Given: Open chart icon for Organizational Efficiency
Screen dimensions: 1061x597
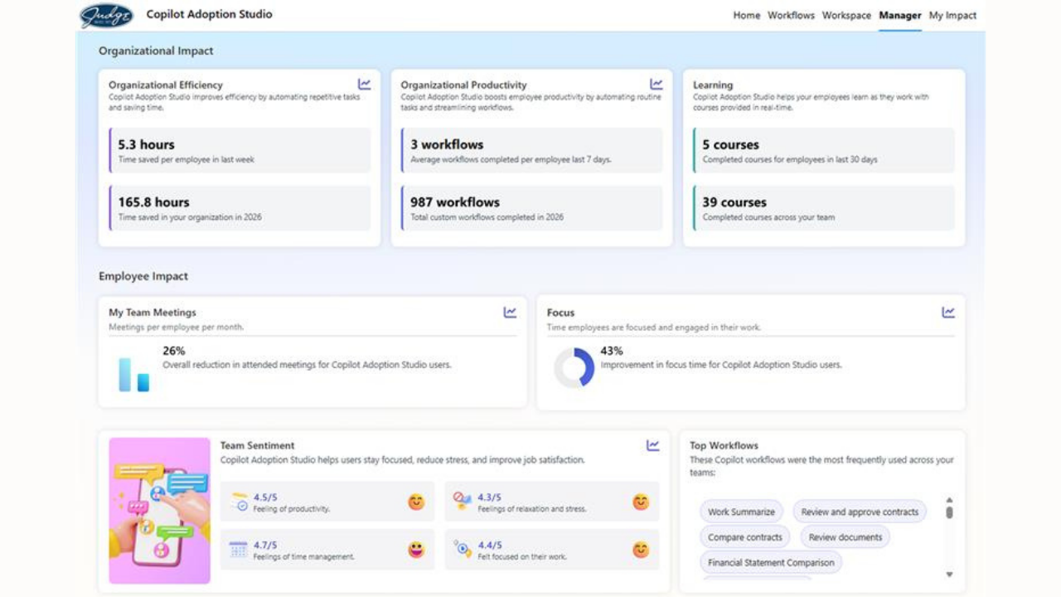Looking at the screenshot, I should tap(364, 85).
